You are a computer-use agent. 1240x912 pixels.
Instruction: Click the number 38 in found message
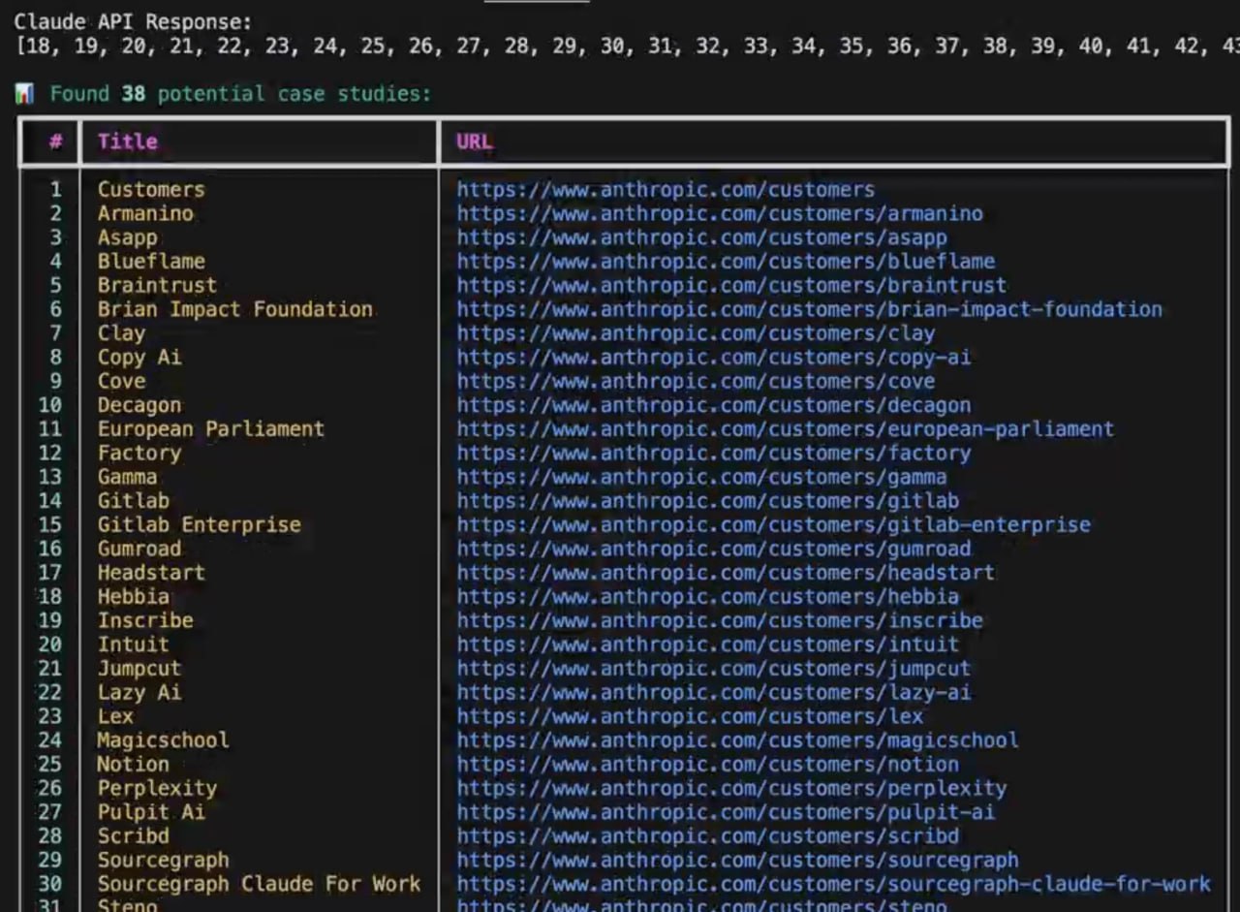[134, 94]
